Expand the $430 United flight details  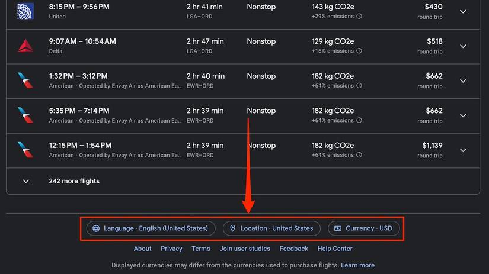[463, 11]
